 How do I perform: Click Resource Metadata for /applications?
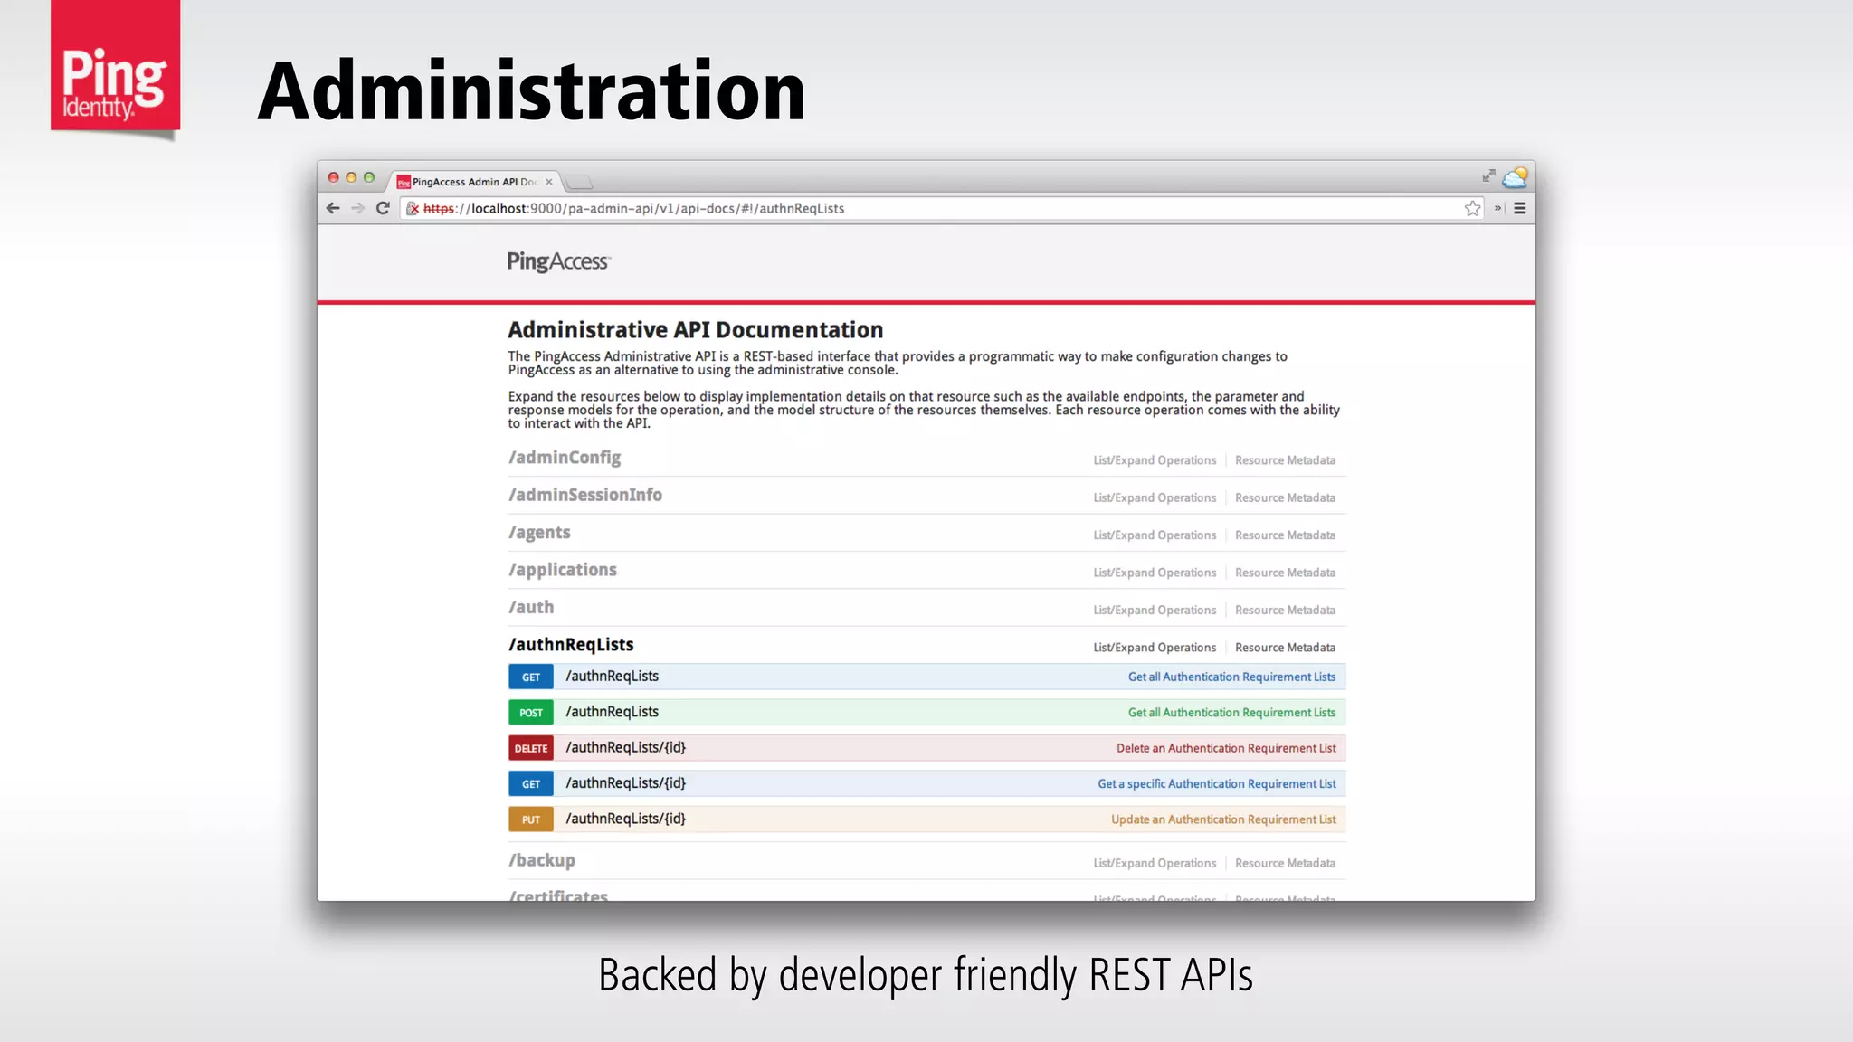(x=1285, y=573)
